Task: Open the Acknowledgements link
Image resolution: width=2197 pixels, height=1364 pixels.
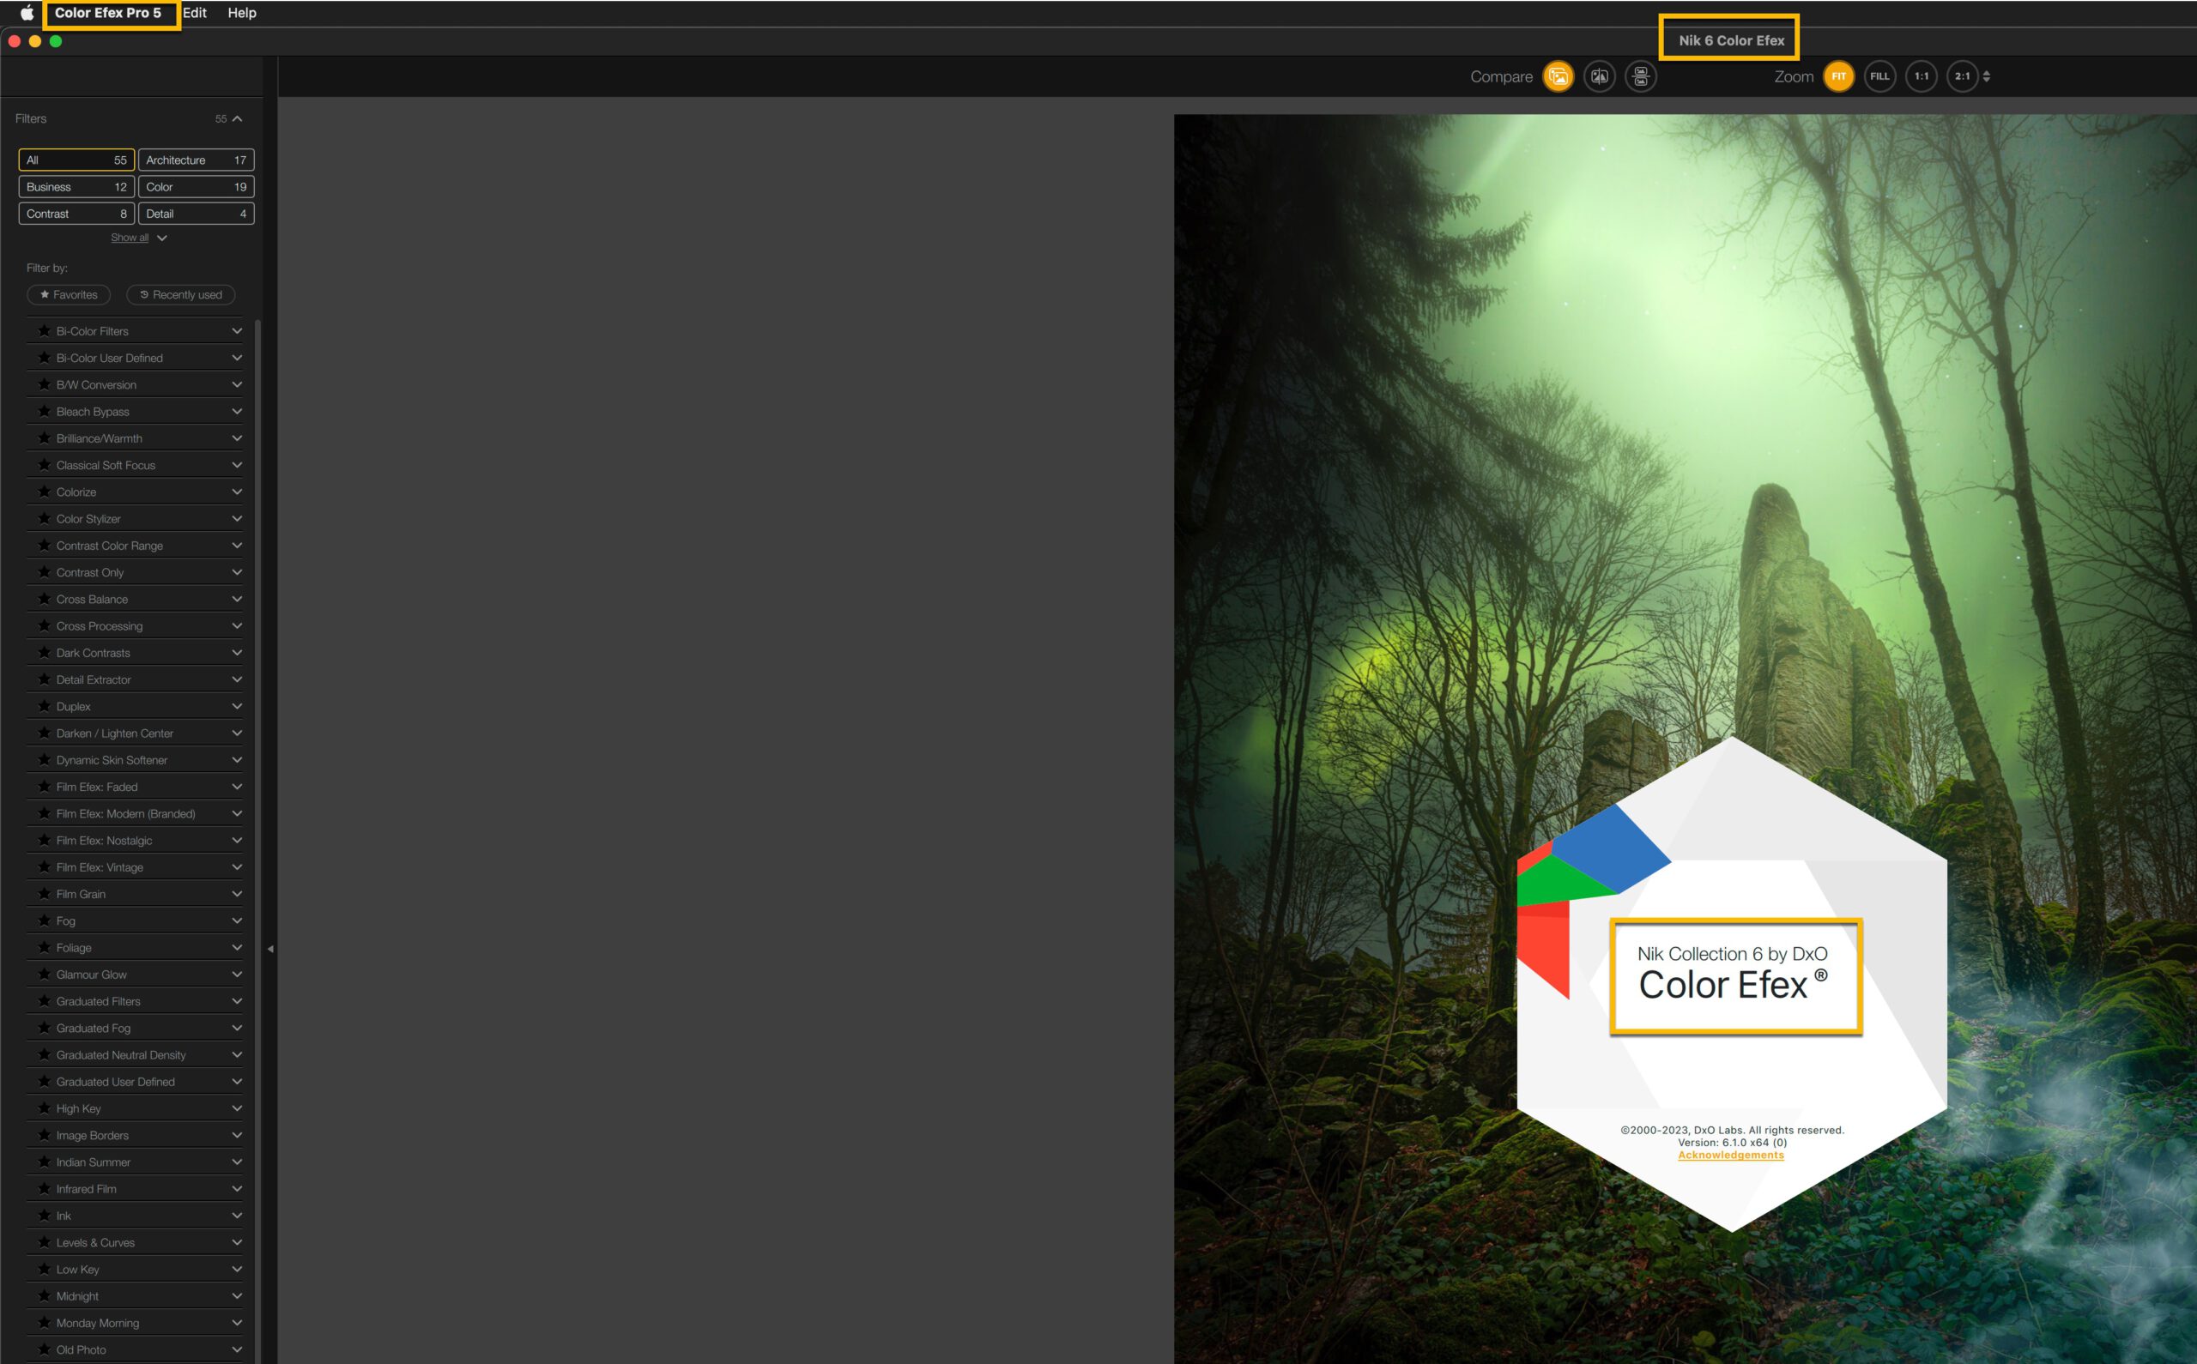Action: [1730, 1155]
